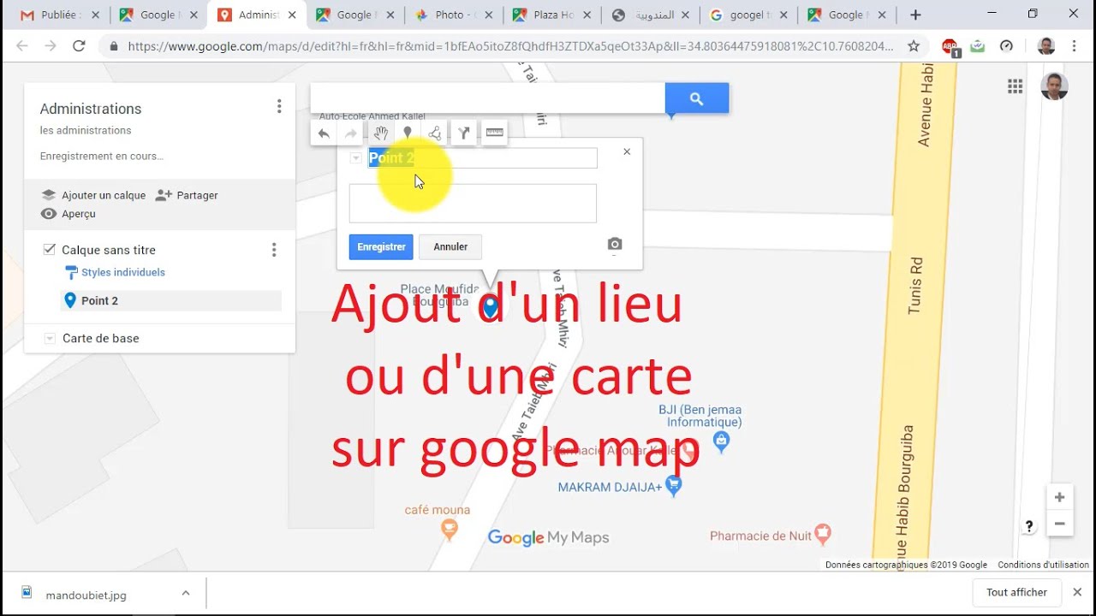Close the downloads bar
This screenshot has width=1096, height=616.
click(1077, 592)
